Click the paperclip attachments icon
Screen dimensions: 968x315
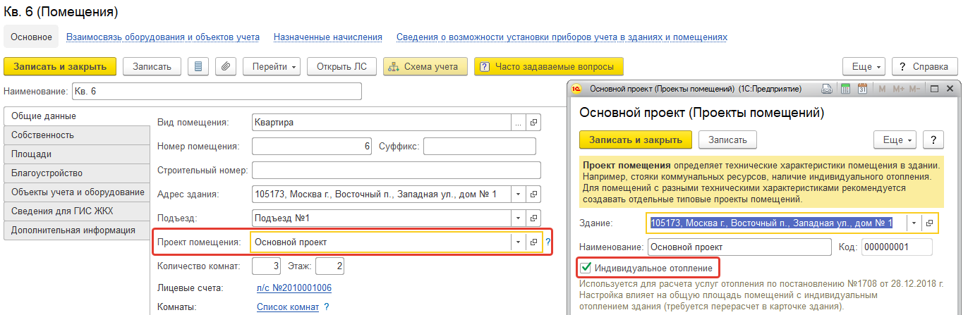pos(225,67)
